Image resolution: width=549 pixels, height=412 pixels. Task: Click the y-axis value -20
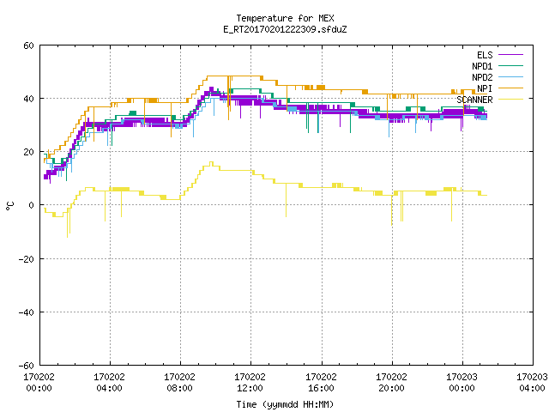27,259
